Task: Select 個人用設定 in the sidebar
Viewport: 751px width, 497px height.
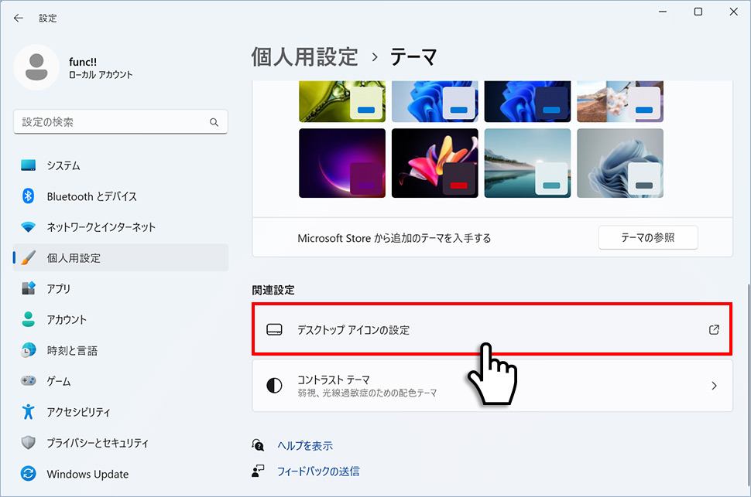Action: [121, 258]
